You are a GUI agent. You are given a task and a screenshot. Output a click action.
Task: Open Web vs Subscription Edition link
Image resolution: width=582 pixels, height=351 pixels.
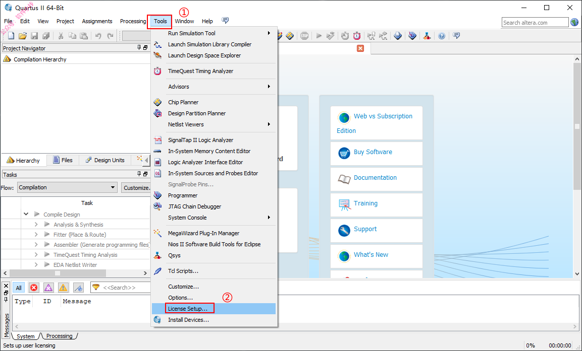coord(377,123)
